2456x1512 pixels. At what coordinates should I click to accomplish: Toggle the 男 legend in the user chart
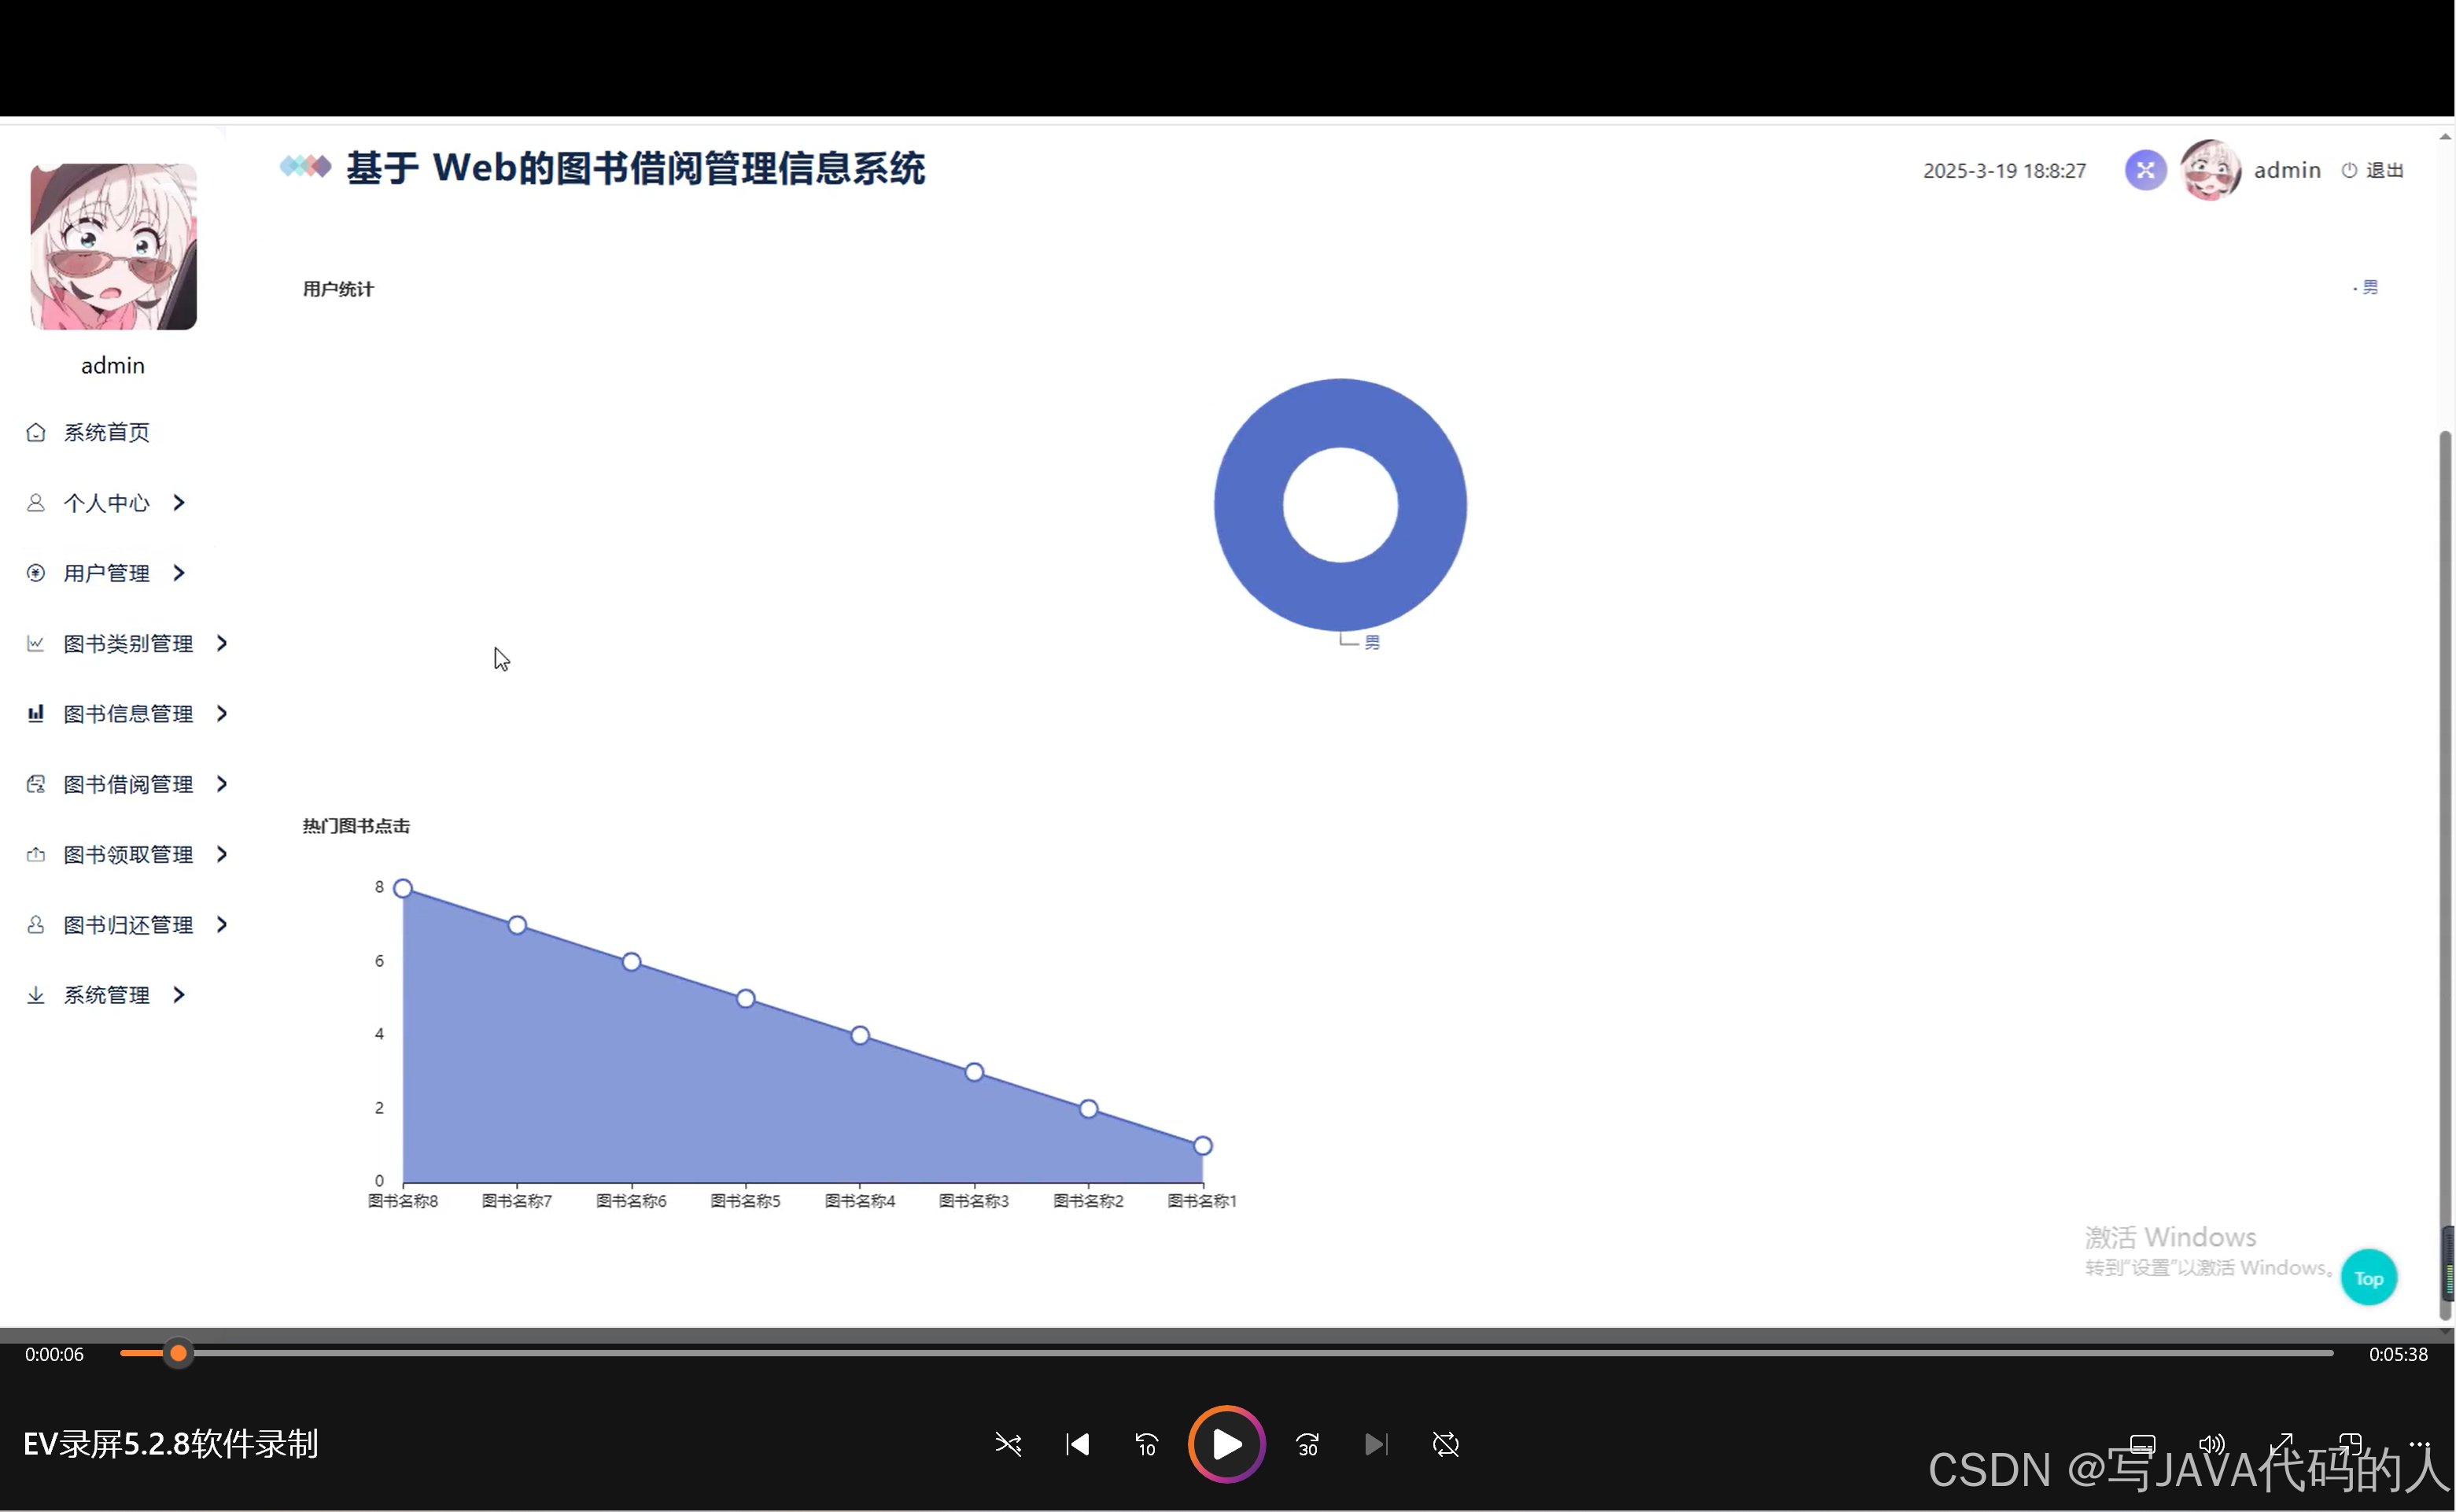[x=2368, y=288]
